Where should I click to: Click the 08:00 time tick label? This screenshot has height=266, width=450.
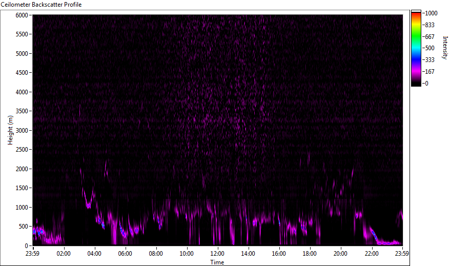[156, 254]
